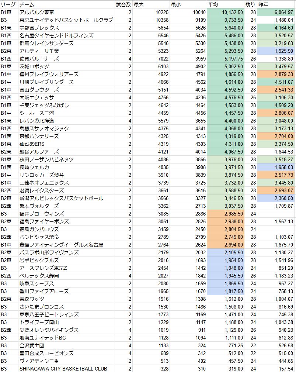Select the チーム header cell
Viewport: 296px width, 372px height.
coord(66,4)
